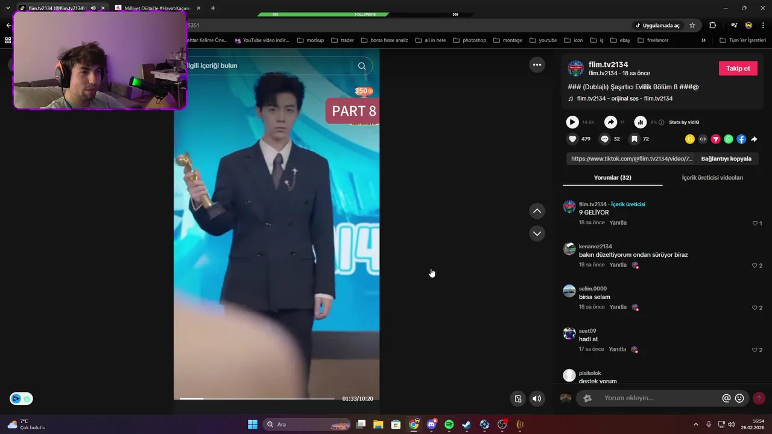Open Tüm Yer İşaretleri folder
The height and width of the screenshot is (434, 772).
742,40
